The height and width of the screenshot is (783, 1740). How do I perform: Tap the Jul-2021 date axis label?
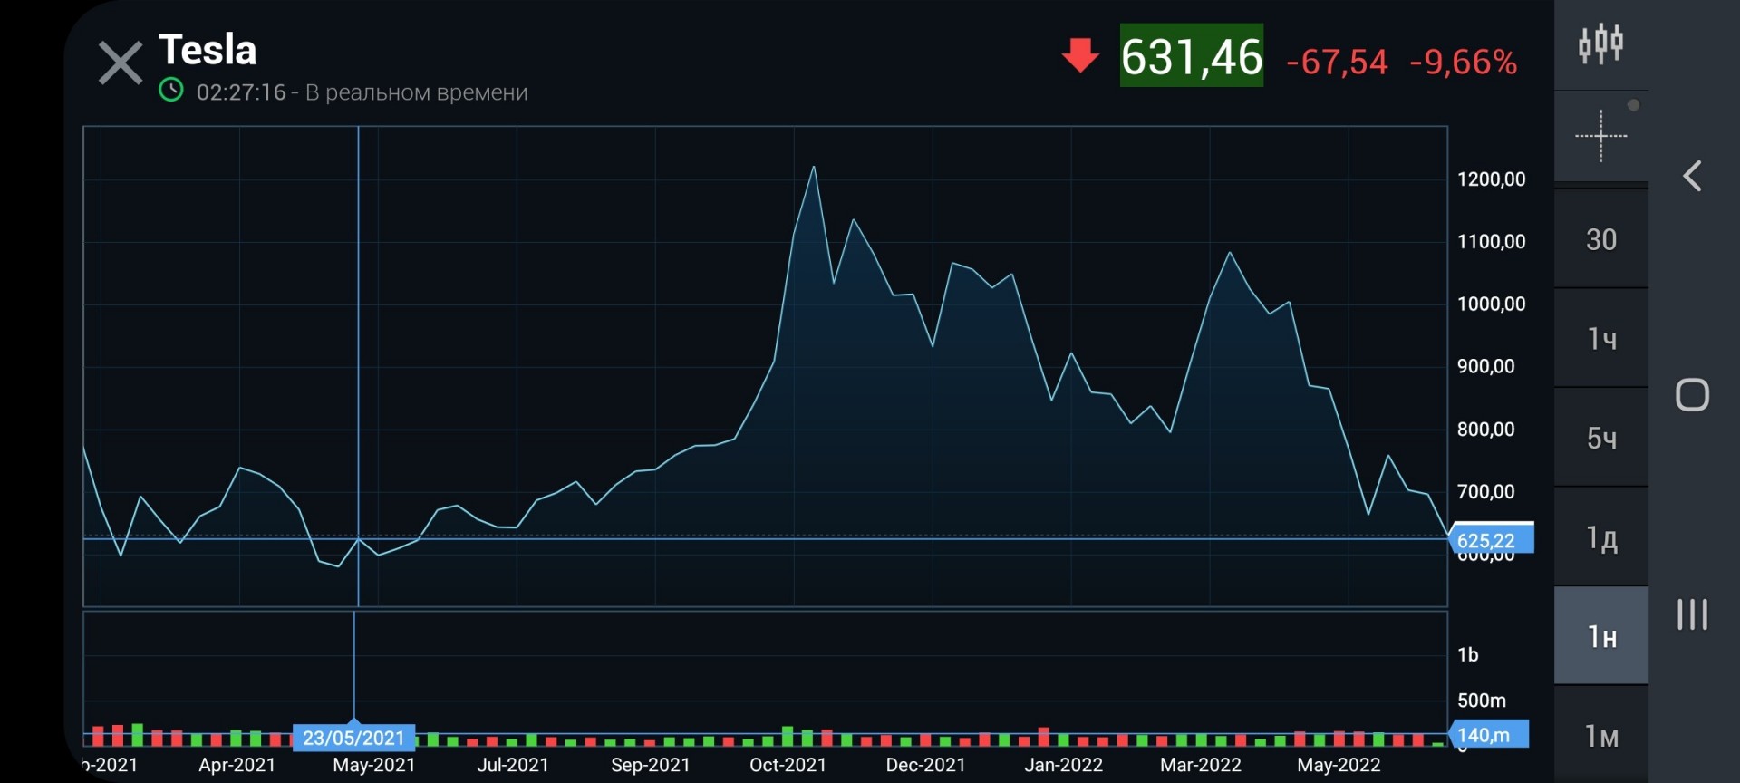coord(513,765)
